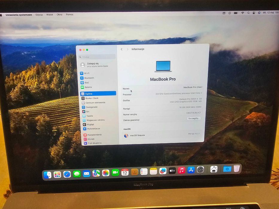The image size is (279, 209).
Task: Click the Wi-Fi status icon in menu bar
Action: (x=243, y=13)
